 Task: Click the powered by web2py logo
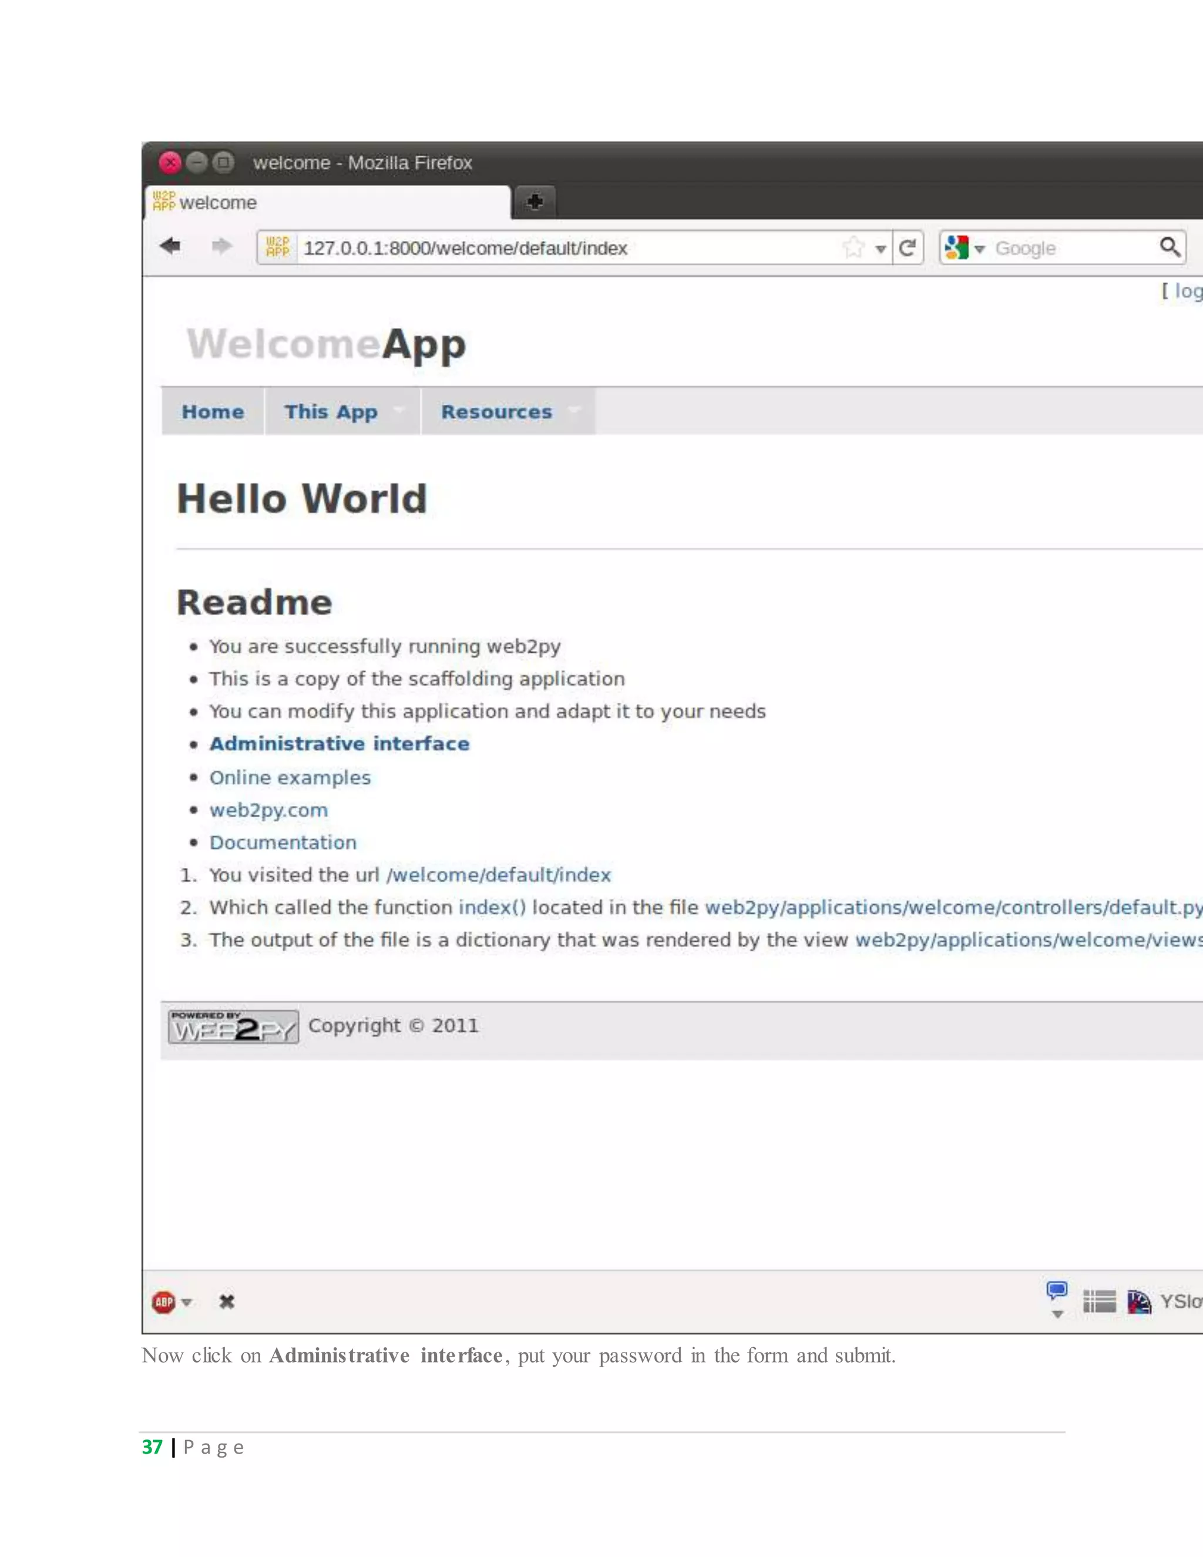click(x=233, y=1026)
